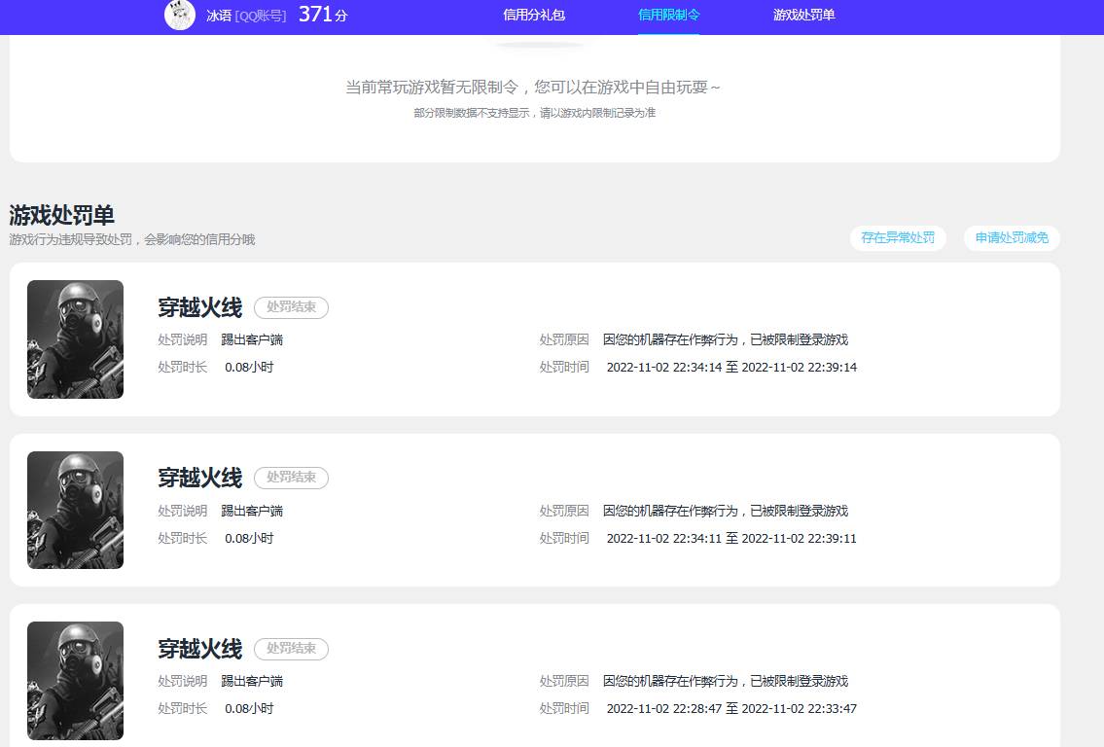Click 处罚结束 badge on the 22:34:14 card

[x=291, y=307]
